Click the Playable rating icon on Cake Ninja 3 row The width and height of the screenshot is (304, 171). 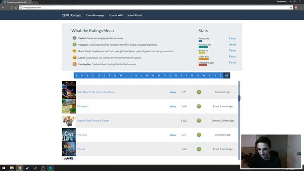point(199,92)
